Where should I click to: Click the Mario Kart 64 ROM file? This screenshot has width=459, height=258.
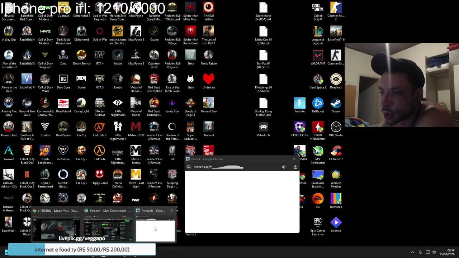[x=263, y=35]
